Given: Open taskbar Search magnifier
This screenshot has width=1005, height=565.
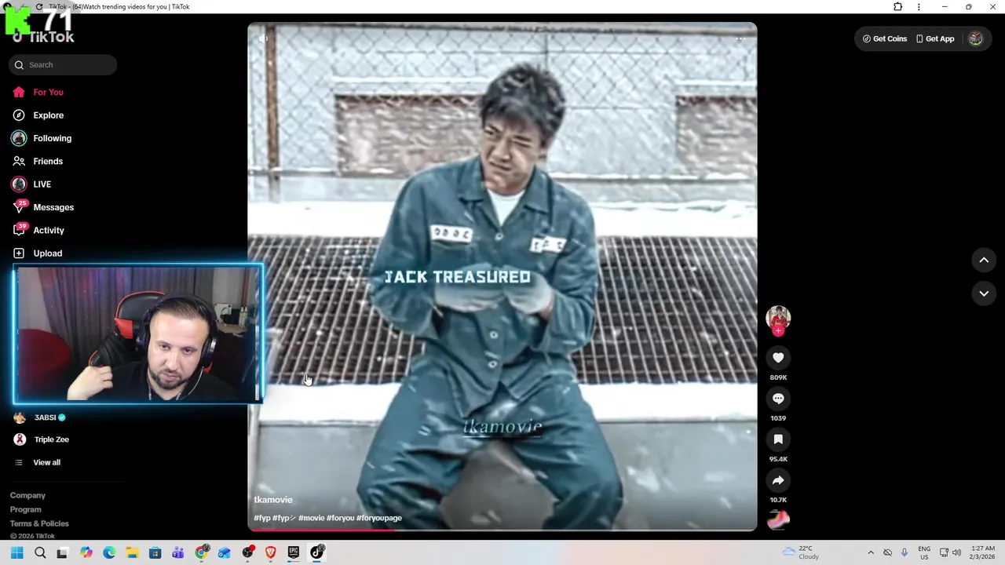Looking at the screenshot, I should [x=40, y=552].
